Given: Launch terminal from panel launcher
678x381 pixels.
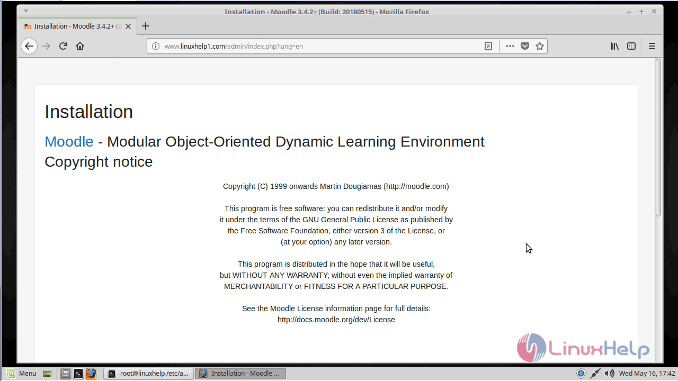Looking at the screenshot, I should click(78, 373).
